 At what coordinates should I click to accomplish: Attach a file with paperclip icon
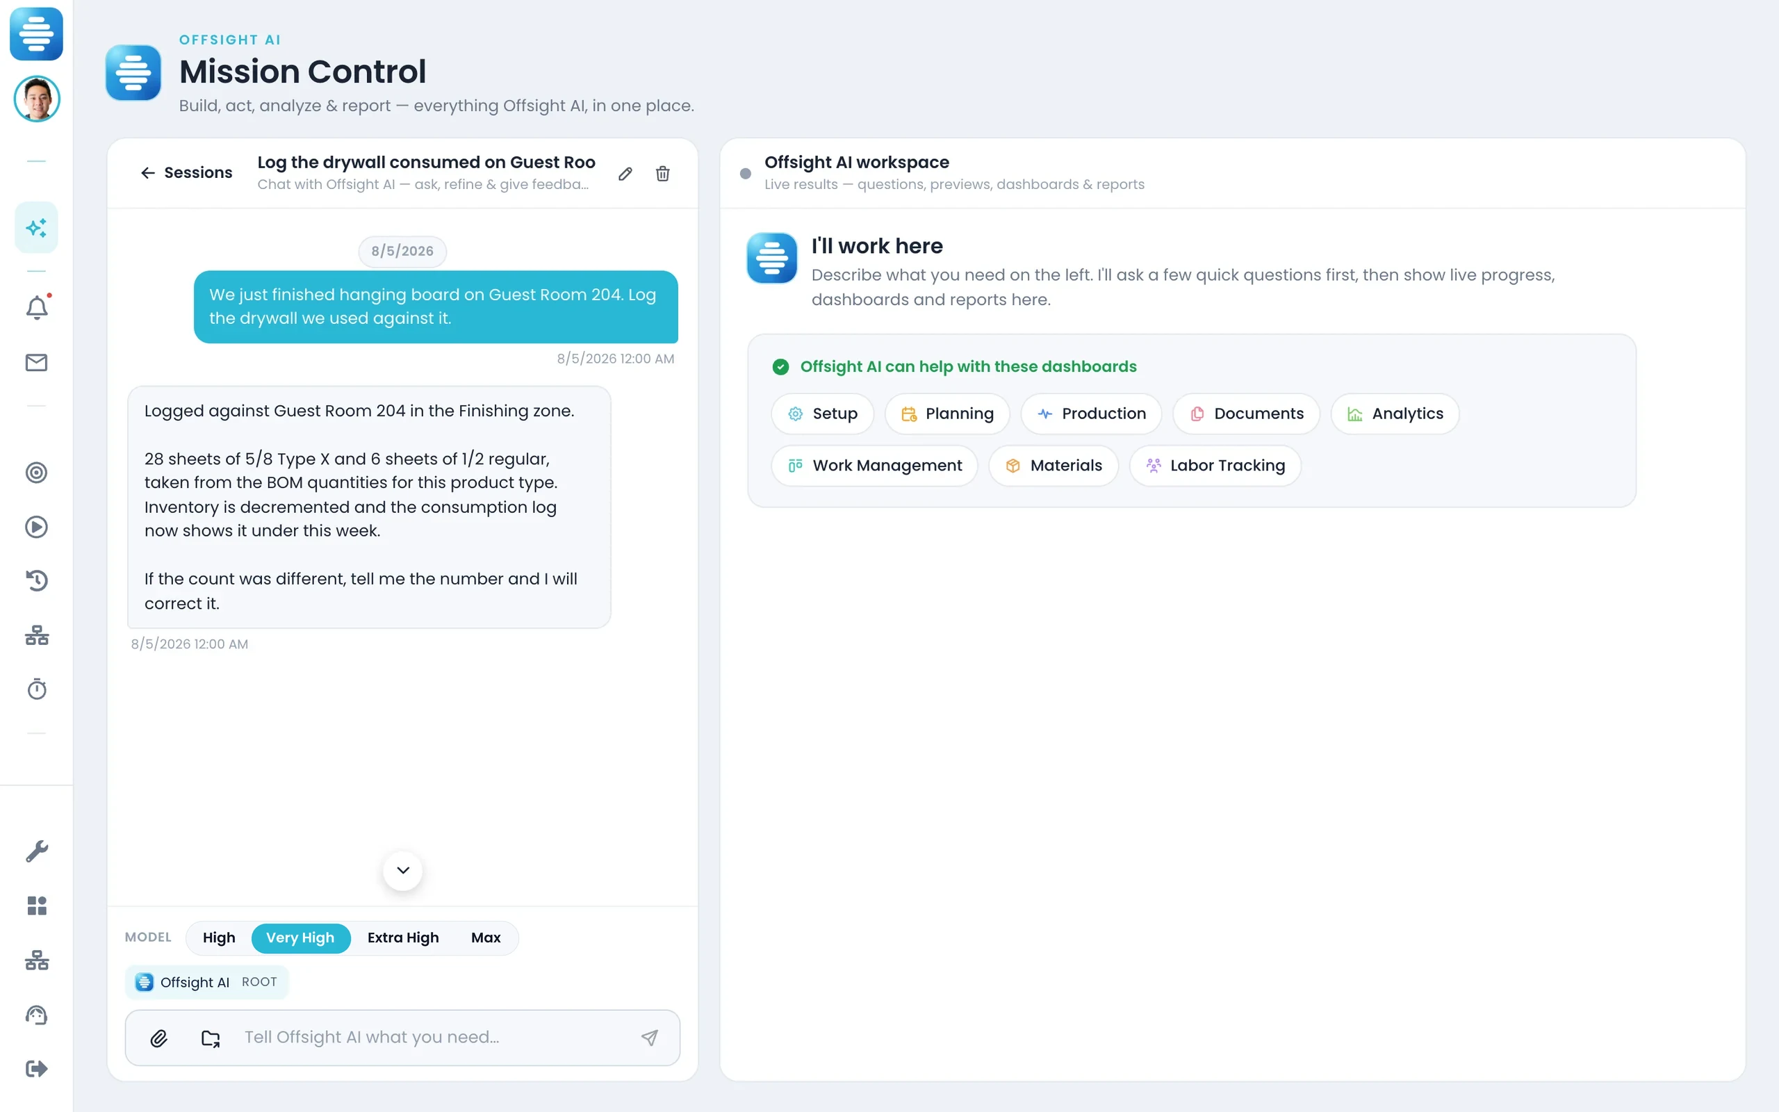[158, 1038]
